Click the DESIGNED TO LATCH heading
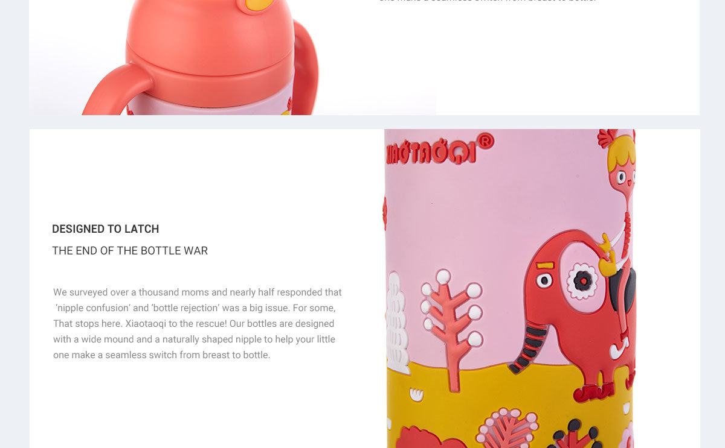725x448 pixels. pos(105,229)
